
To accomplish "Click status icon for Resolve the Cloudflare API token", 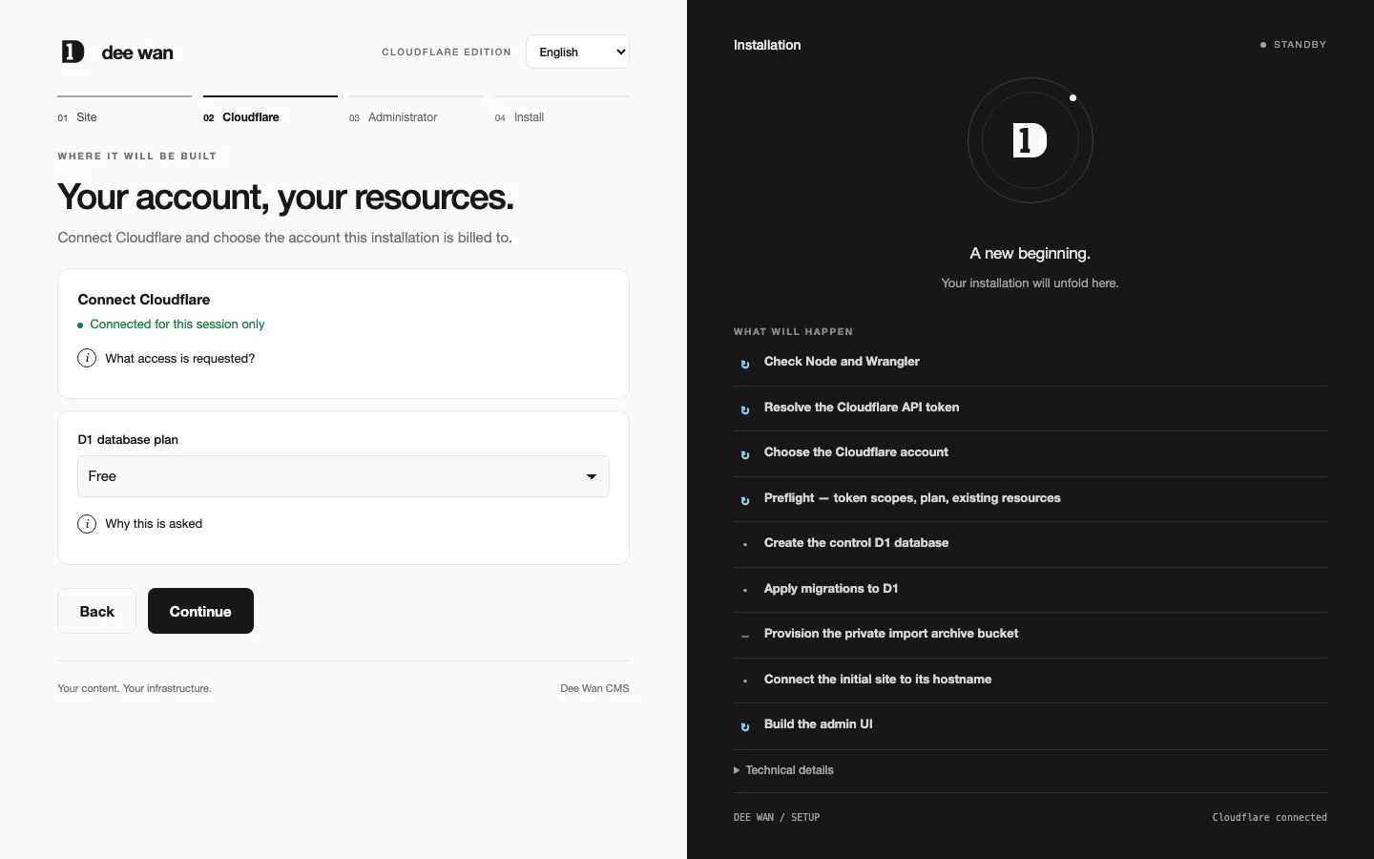I will [745, 409].
